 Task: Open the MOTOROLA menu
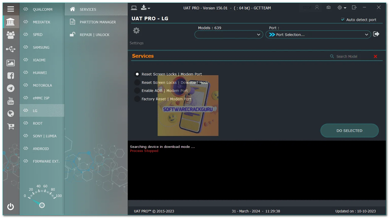coord(42,85)
